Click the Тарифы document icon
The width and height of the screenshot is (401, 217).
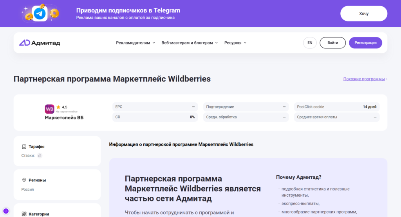pos(24,147)
